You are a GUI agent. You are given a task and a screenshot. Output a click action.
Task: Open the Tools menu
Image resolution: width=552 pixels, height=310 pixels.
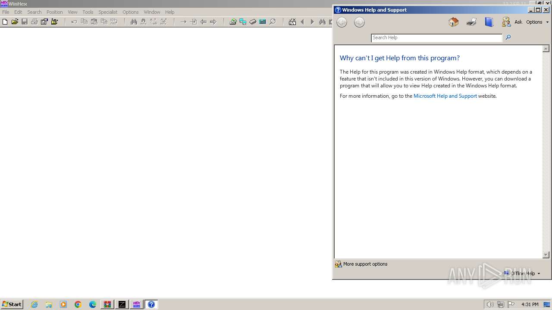(88, 12)
